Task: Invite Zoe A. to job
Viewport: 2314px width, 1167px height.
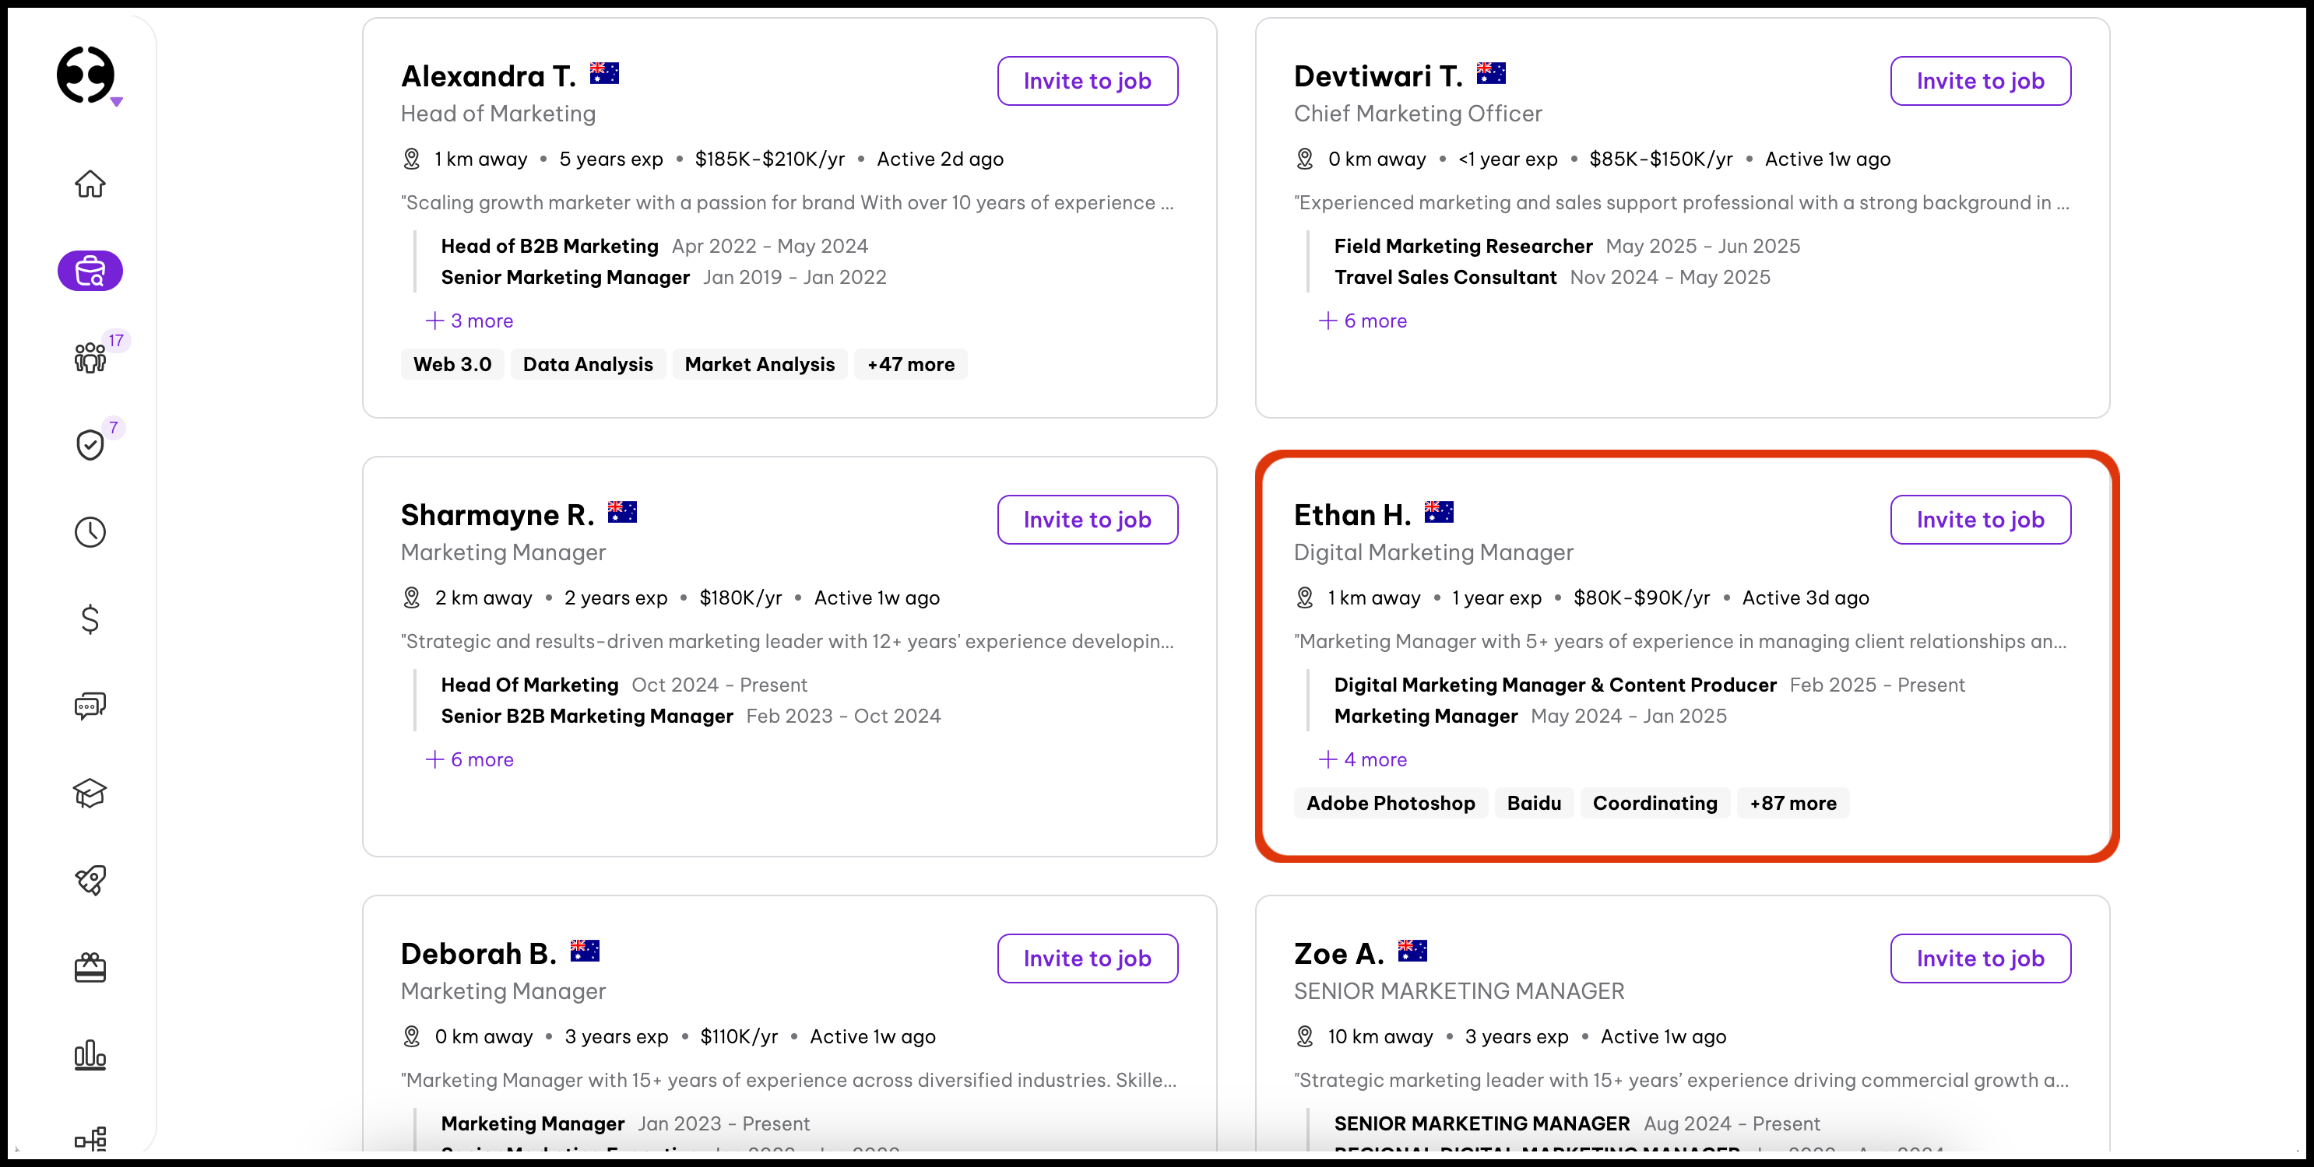Action: tap(1980, 958)
